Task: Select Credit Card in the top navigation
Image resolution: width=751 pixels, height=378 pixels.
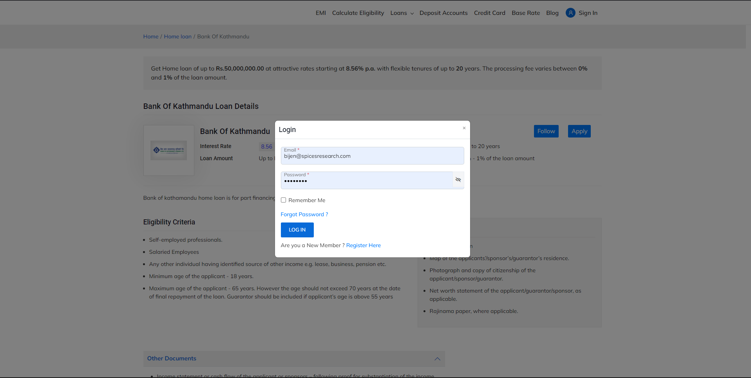Action: [x=490, y=13]
